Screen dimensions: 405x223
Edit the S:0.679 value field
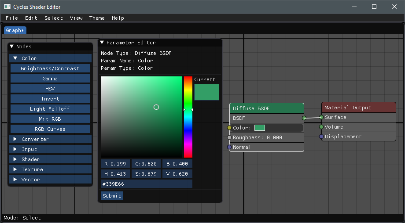(x=146, y=173)
